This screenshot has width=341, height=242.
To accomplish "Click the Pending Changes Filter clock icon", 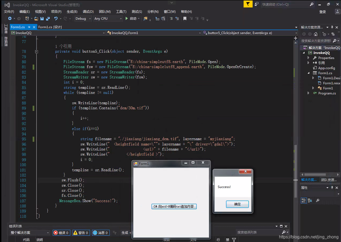I will coord(324,34).
